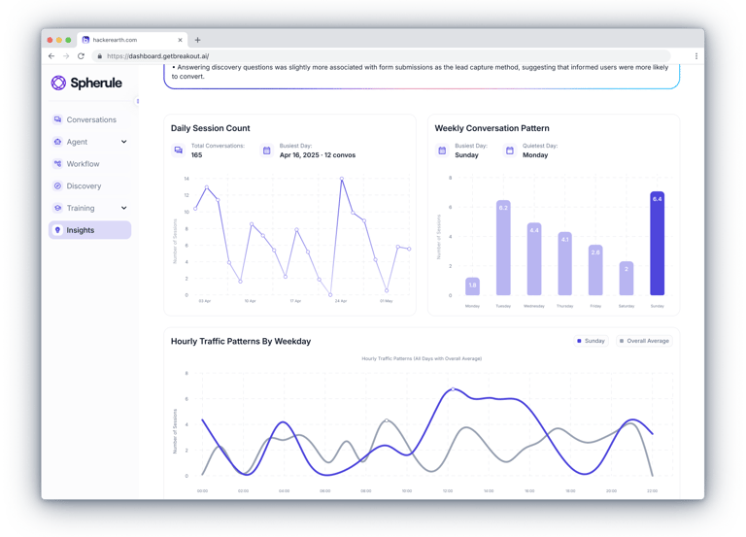Click the Conversations chat icon in sidebar

pyautogui.click(x=57, y=119)
